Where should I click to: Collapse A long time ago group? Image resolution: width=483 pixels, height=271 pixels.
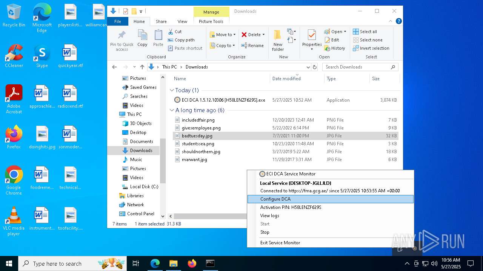[172, 110]
